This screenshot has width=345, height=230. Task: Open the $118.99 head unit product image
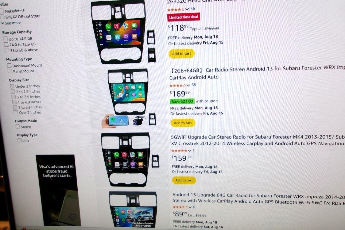click(123, 32)
